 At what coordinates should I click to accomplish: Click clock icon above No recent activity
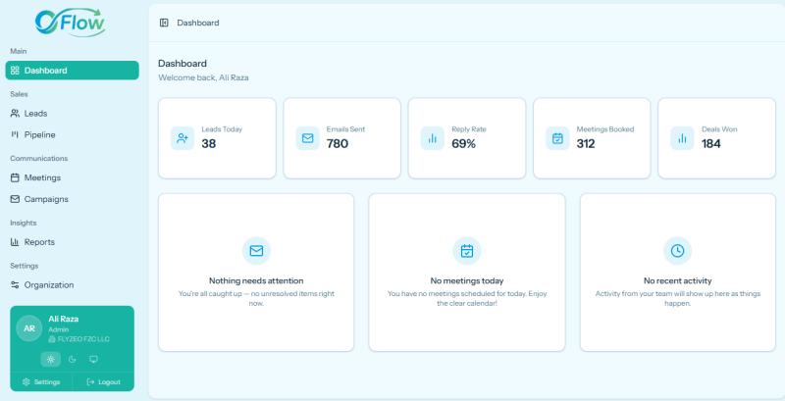(x=677, y=250)
